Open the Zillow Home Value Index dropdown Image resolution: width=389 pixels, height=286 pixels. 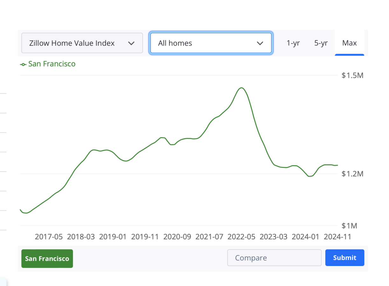click(x=82, y=43)
